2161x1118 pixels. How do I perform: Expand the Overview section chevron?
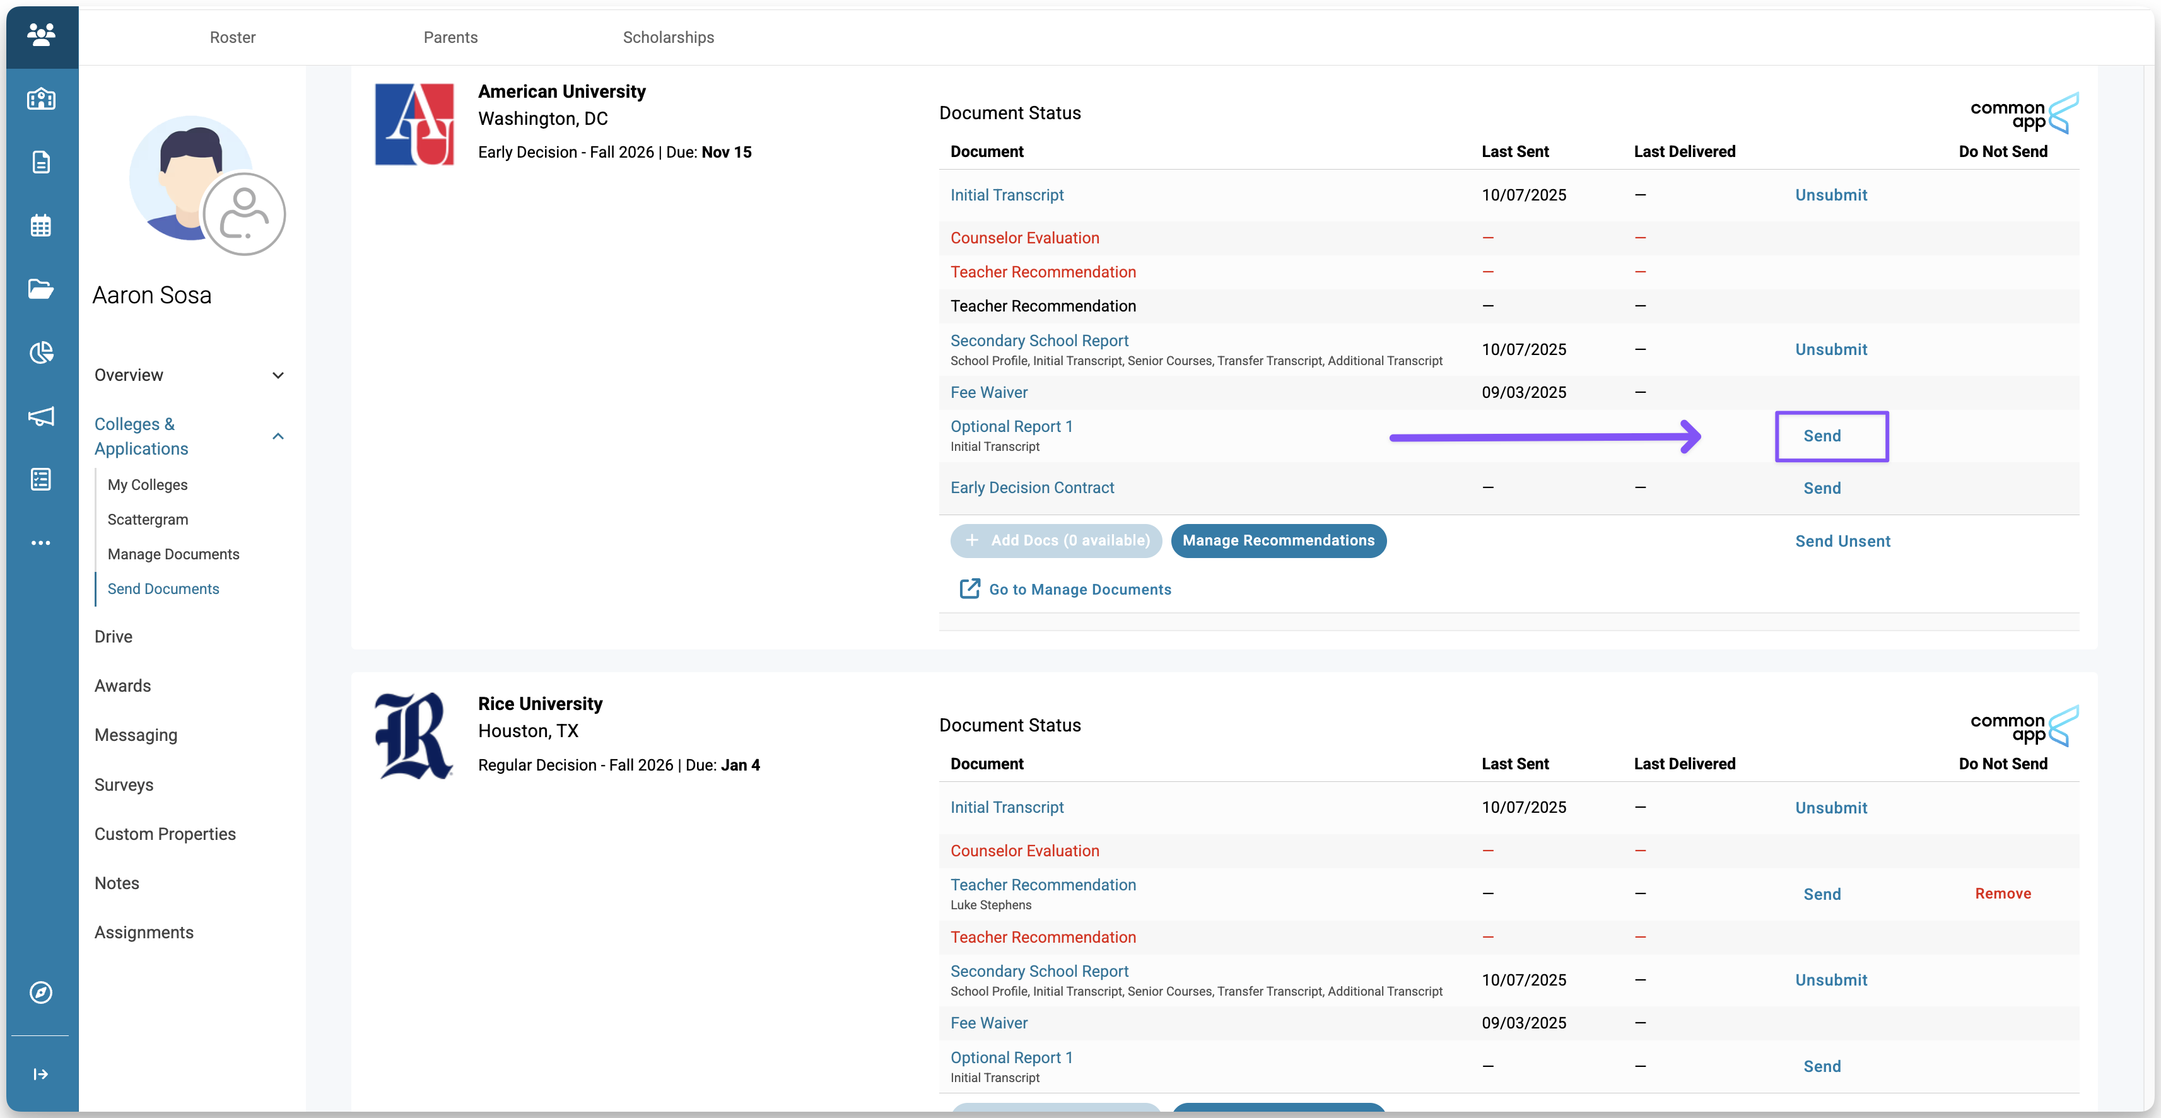[279, 375]
